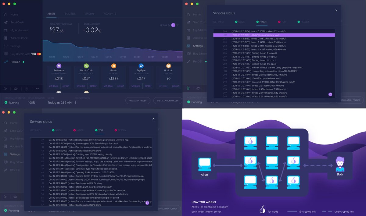Select the Bitcoin Cash coin icon

click(x=86, y=66)
